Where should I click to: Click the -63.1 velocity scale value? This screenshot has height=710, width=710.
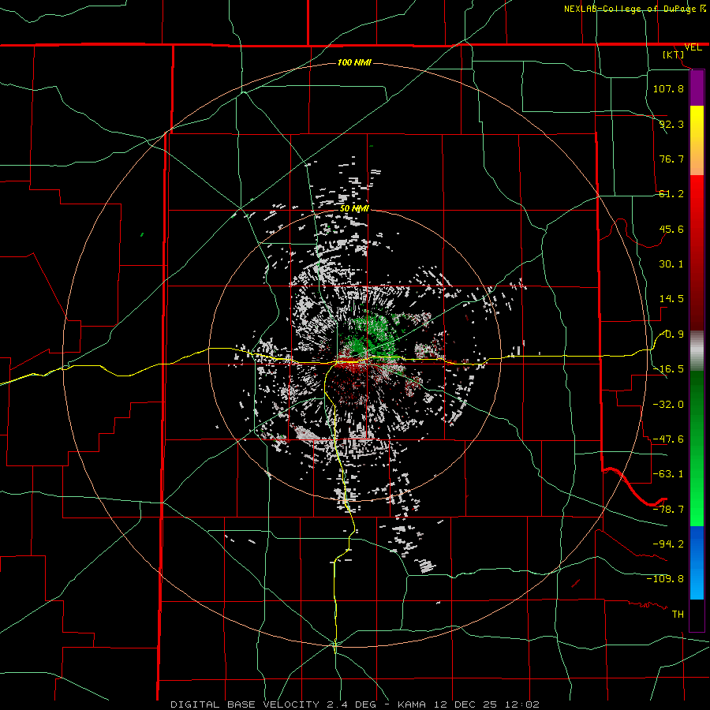(x=668, y=474)
